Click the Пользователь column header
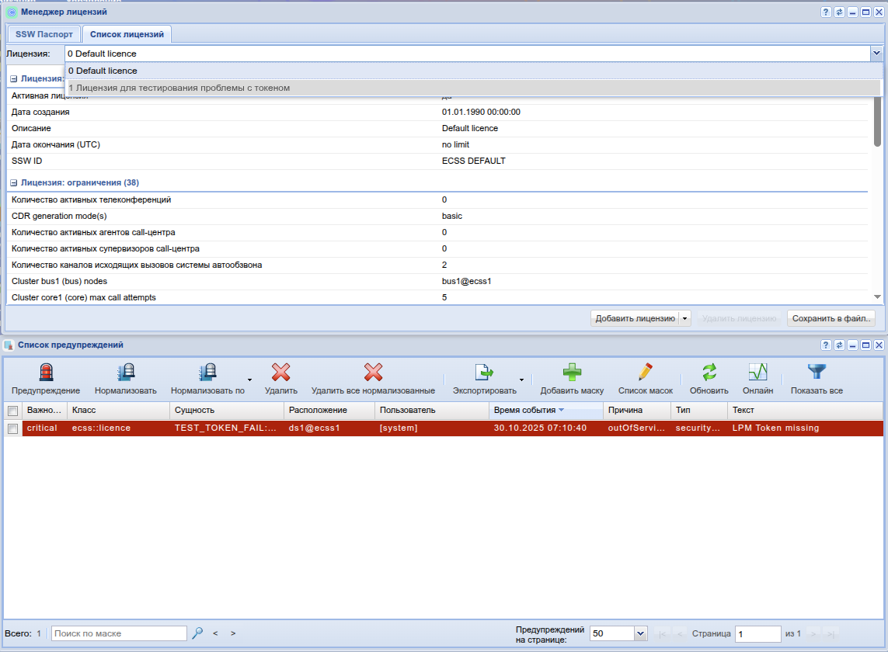The width and height of the screenshot is (888, 652). click(431, 410)
